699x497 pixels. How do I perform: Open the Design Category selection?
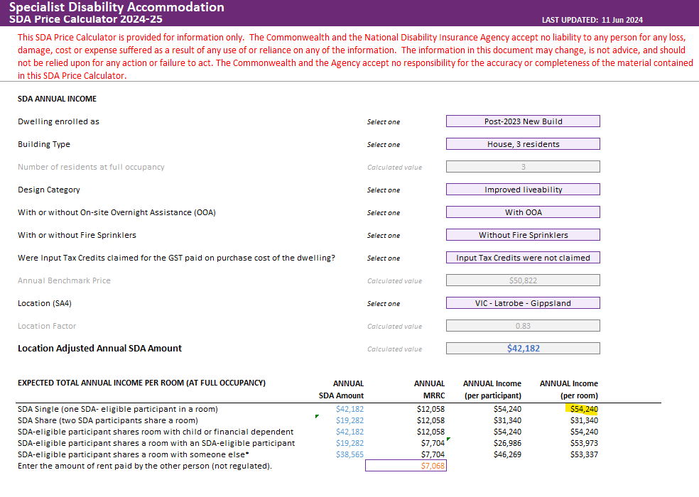(523, 190)
